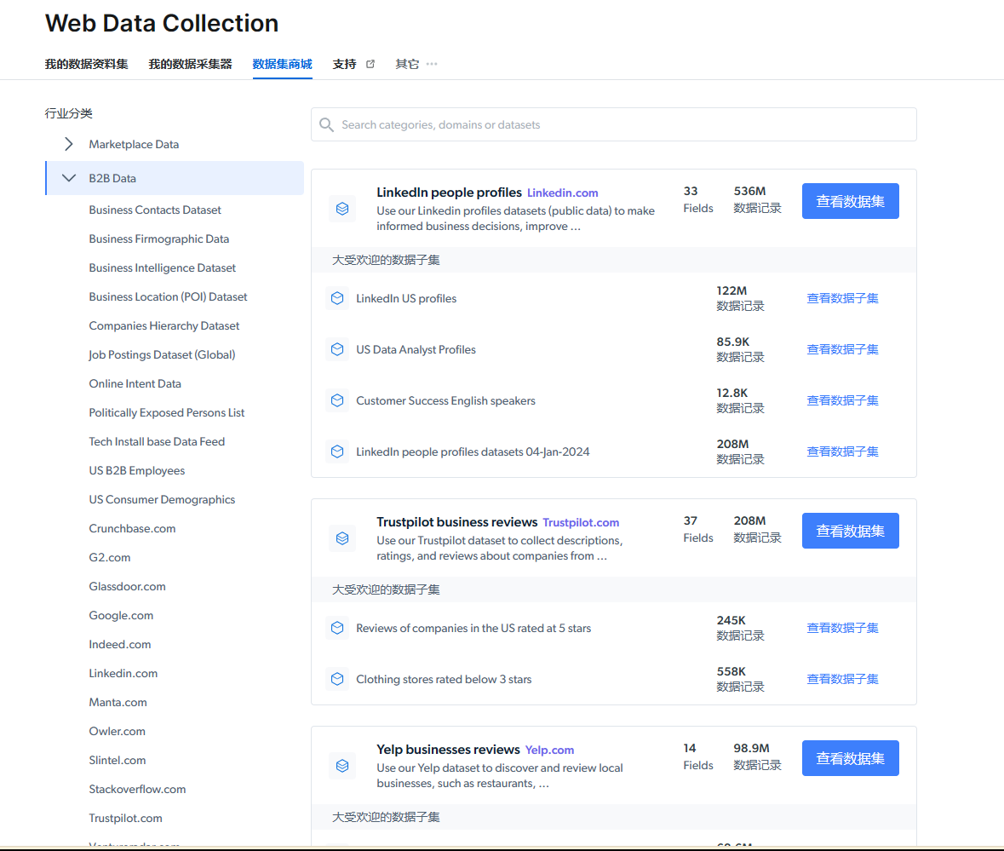The width and height of the screenshot is (1004, 851).
Task: Select US B2B Employees category
Action: click(136, 470)
